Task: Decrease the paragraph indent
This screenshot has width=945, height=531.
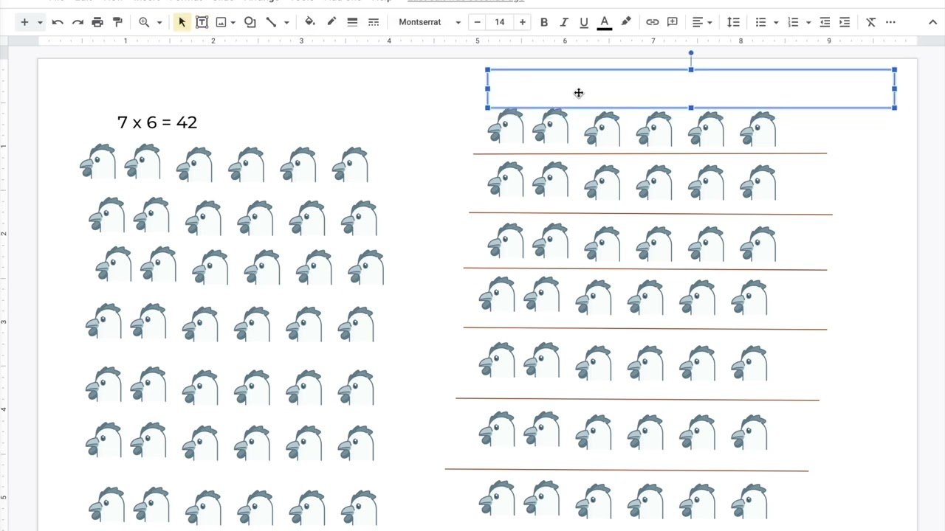Action: 825,22
